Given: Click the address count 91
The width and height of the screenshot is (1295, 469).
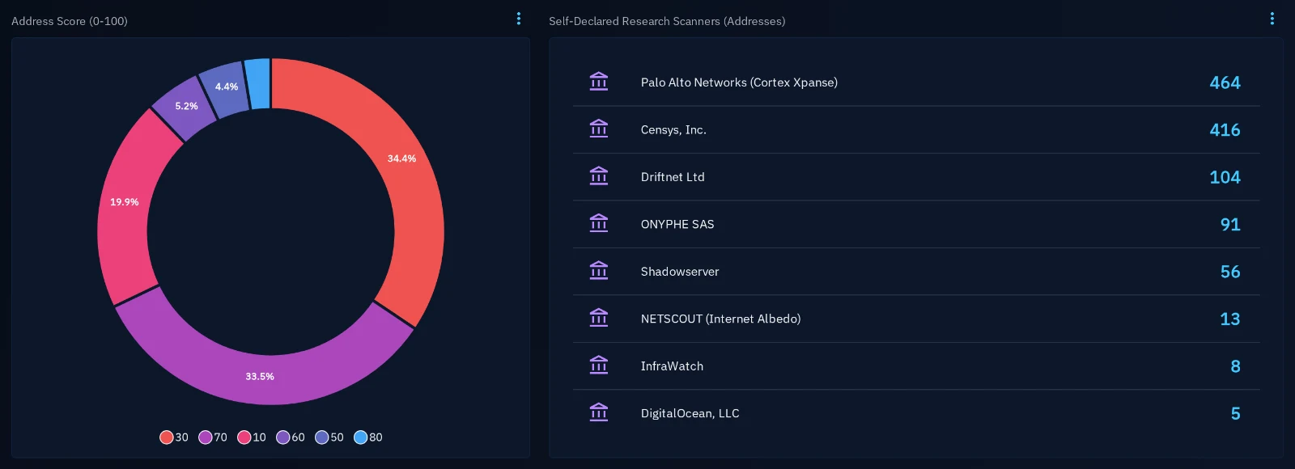Looking at the screenshot, I should 1230,224.
